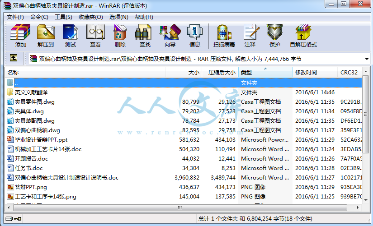
Task: Click the 英文文献翻译 folder icon
Action: (x=10, y=92)
